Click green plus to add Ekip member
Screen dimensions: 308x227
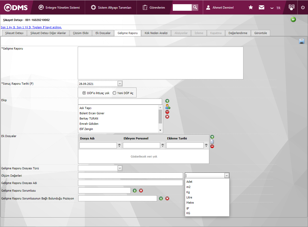167,101
